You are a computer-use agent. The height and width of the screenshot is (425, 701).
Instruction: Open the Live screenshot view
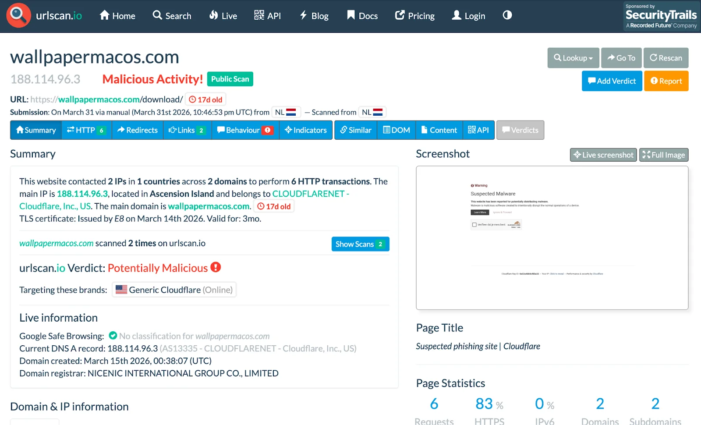pyautogui.click(x=603, y=155)
